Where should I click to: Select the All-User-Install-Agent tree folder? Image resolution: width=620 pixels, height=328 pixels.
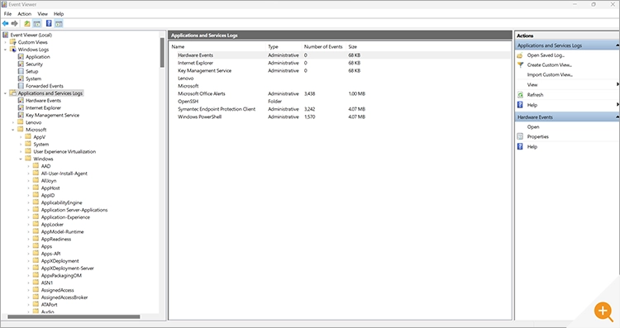click(64, 174)
